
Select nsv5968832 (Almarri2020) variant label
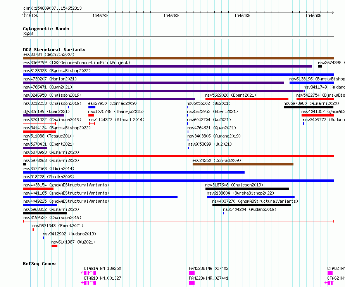click(x=51, y=209)
